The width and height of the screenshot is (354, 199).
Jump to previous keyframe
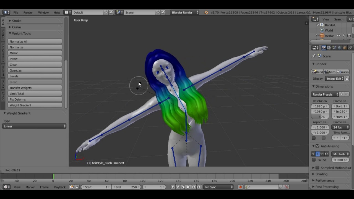pos(178,187)
